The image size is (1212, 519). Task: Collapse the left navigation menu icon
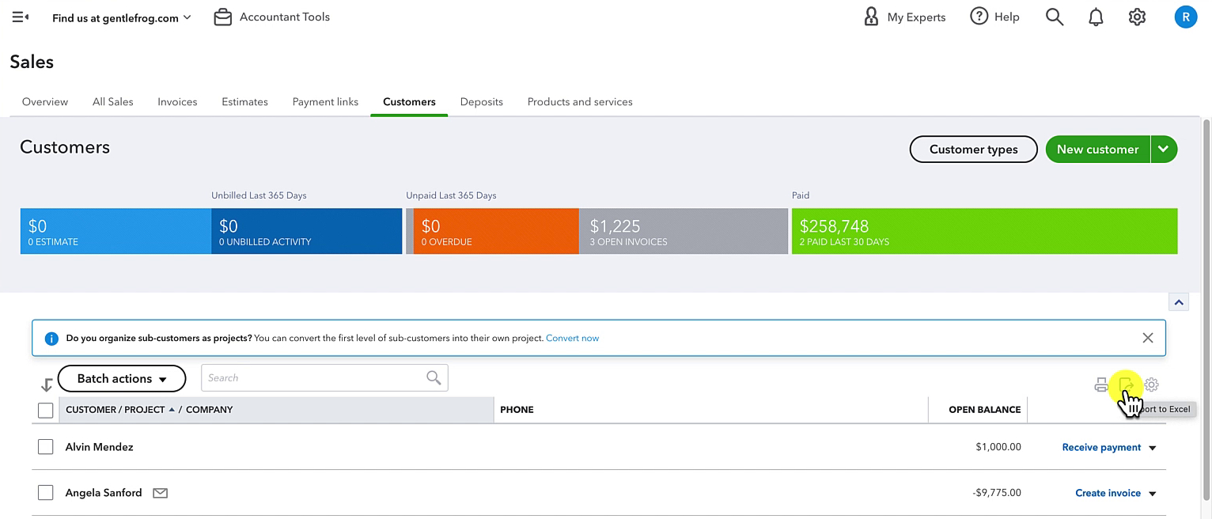pyautogui.click(x=21, y=17)
